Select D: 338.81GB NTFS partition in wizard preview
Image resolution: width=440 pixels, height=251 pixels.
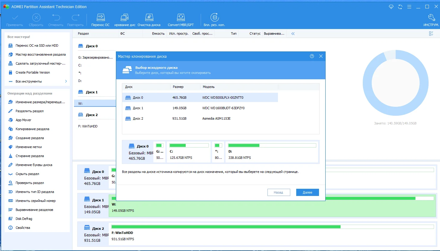pyautogui.click(x=271, y=152)
